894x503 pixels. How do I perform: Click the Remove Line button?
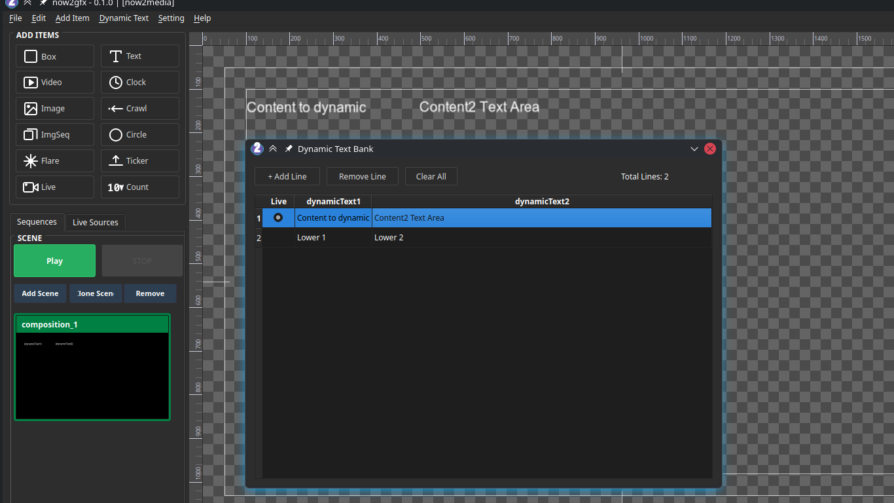point(363,176)
